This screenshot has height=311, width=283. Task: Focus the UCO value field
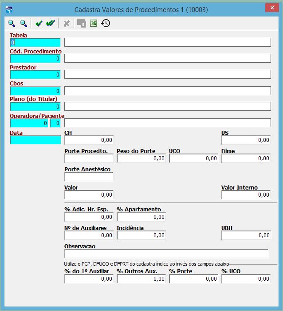point(193,158)
